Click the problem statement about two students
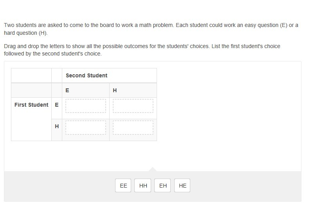 pos(151,29)
